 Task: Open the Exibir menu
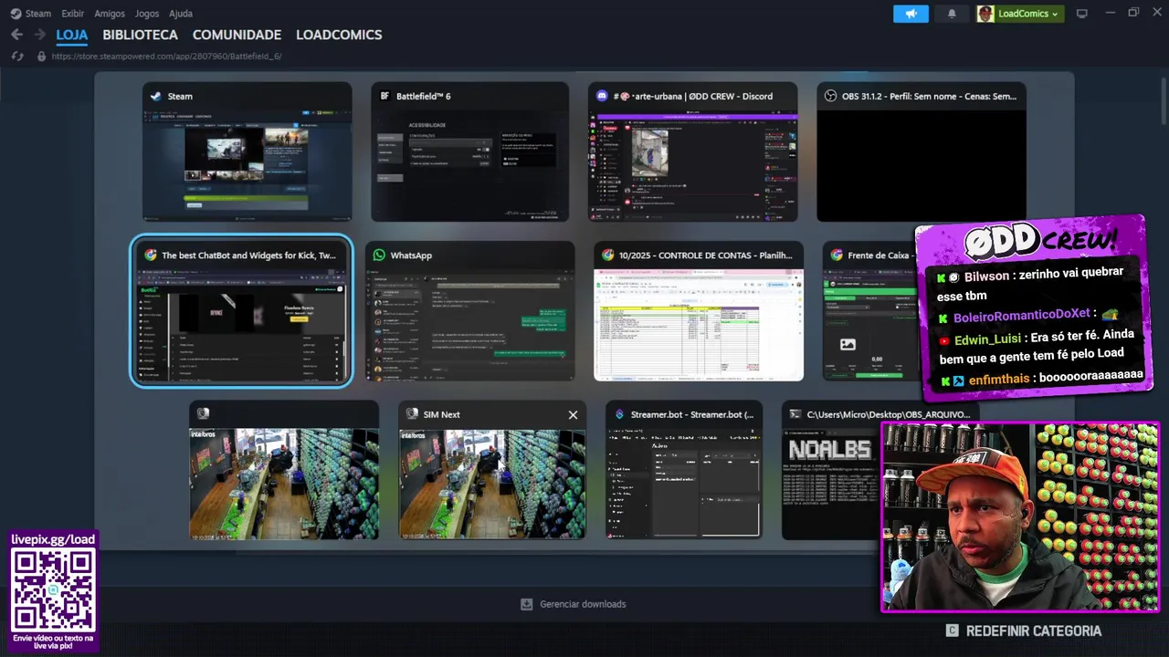(73, 14)
